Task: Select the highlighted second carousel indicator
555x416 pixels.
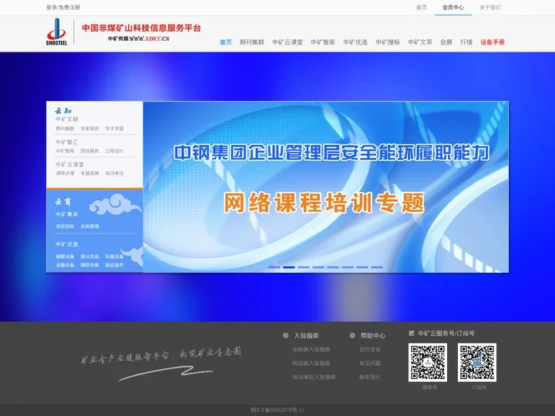Action: pos(289,267)
